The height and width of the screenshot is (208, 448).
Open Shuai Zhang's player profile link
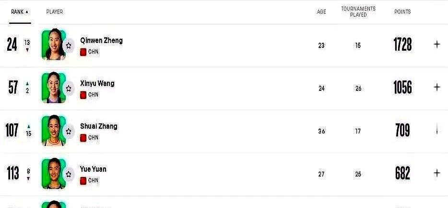coord(98,126)
